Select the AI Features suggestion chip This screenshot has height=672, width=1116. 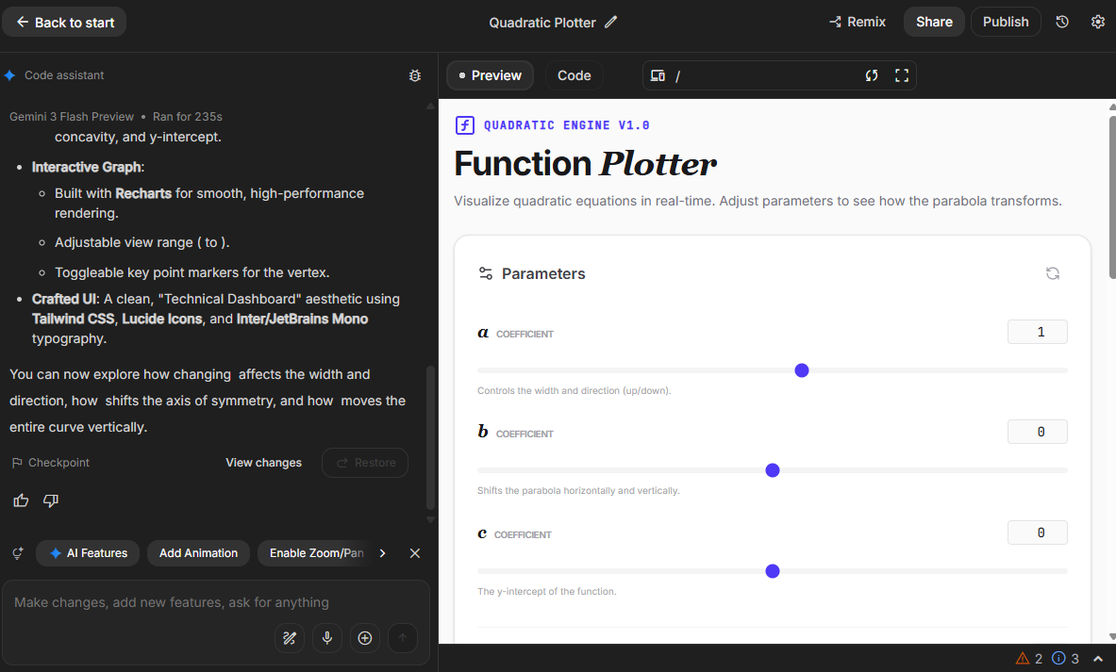pyautogui.click(x=89, y=553)
